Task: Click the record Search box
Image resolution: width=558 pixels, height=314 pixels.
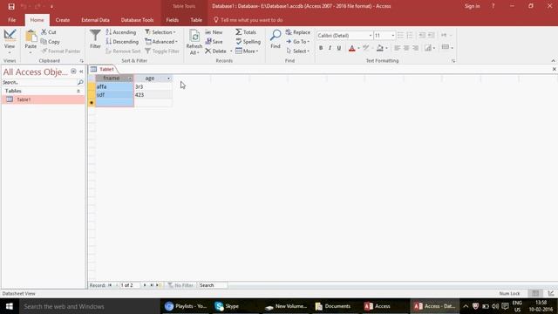Action: coord(213,285)
